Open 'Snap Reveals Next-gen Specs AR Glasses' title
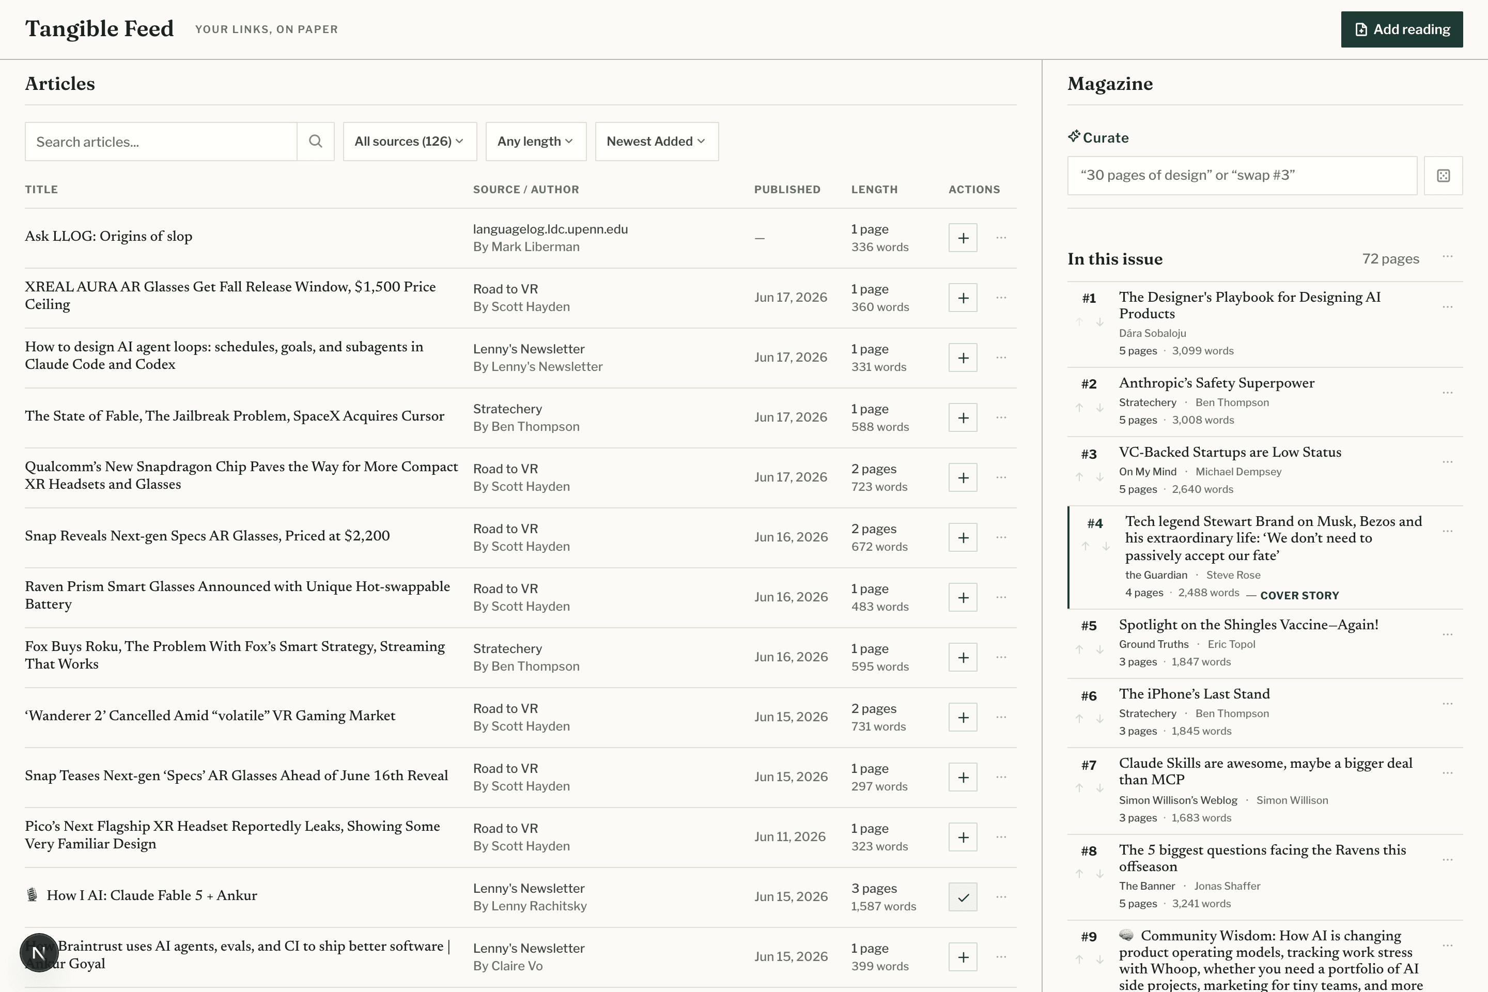The height and width of the screenshot is (992, 1488). [x=207, y=536]
